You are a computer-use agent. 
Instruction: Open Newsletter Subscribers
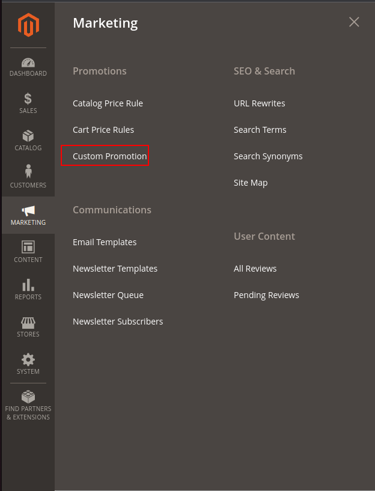118,321
